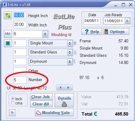Click the Frame price 57.40
The width and height of the screenshot is (135, 121).
123,41
